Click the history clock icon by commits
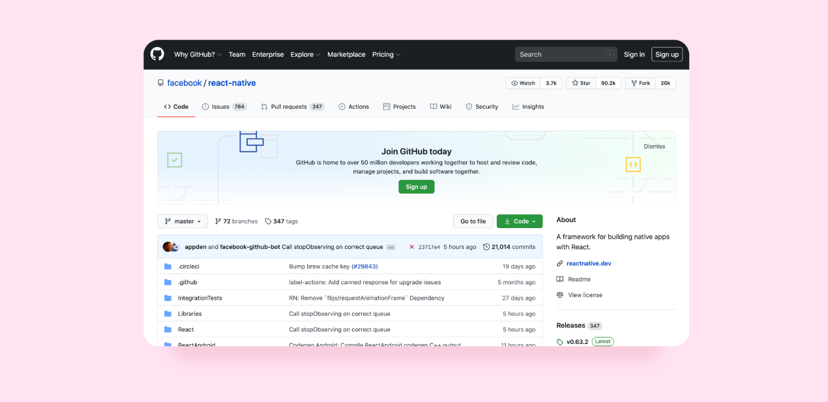The height and width of the screenshot is (402, 828). point(486,247)
